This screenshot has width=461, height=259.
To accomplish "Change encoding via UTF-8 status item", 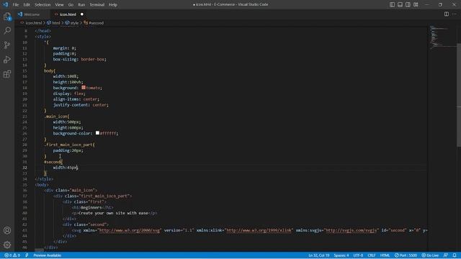I will pyautogui.click(x=358, y=255).
